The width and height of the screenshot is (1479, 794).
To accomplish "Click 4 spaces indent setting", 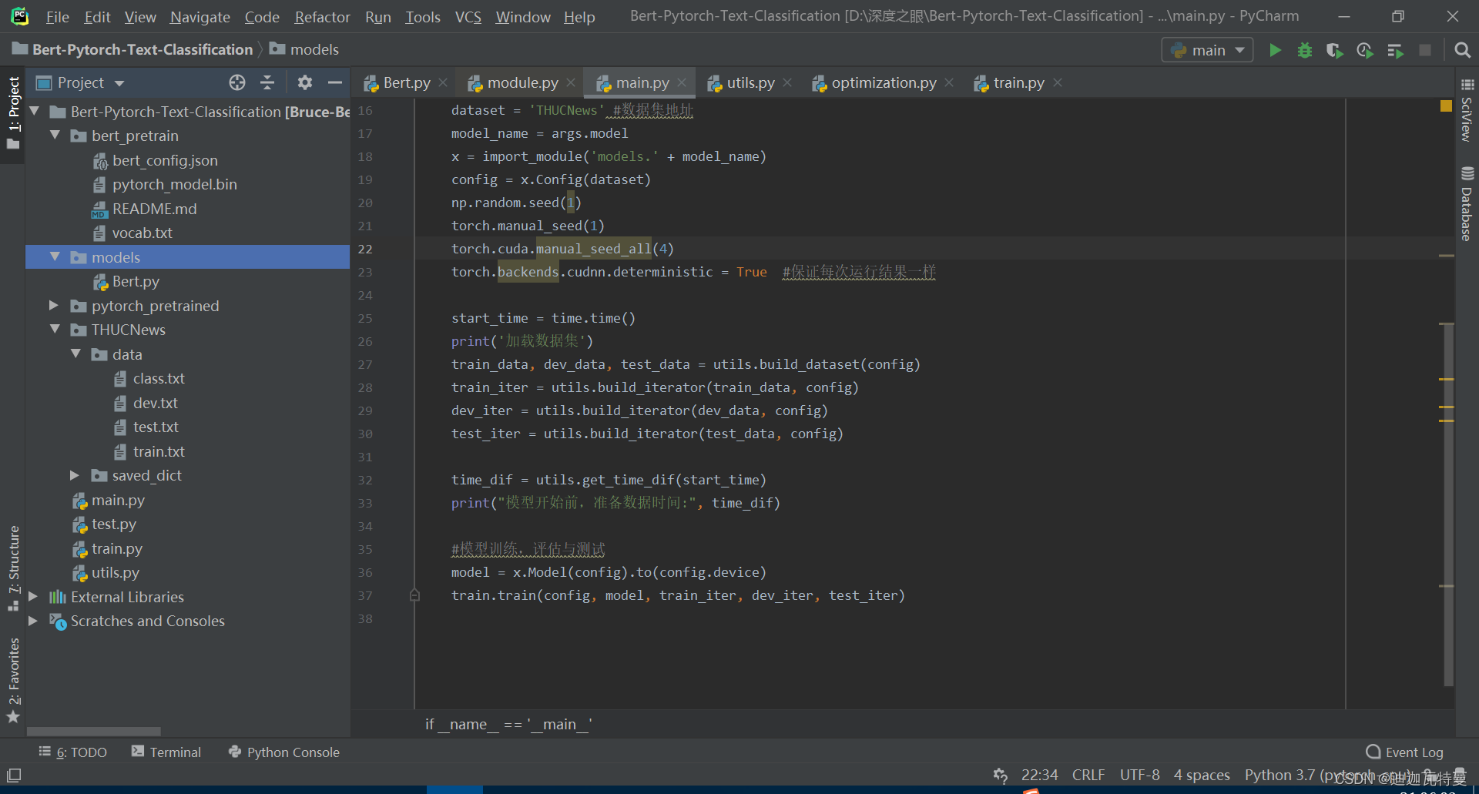I will tap(1202, 775).
